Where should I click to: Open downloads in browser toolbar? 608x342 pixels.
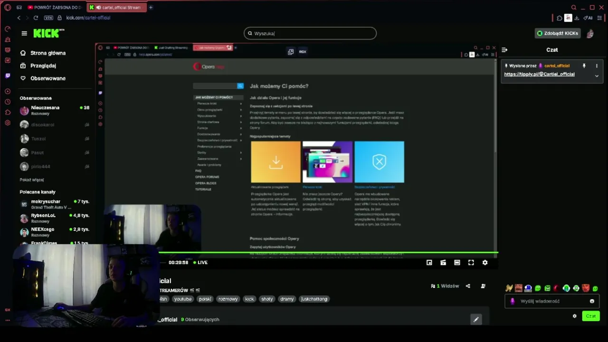[x=577, y=18]
